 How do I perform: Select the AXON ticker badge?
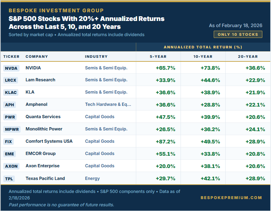(11, 166)
